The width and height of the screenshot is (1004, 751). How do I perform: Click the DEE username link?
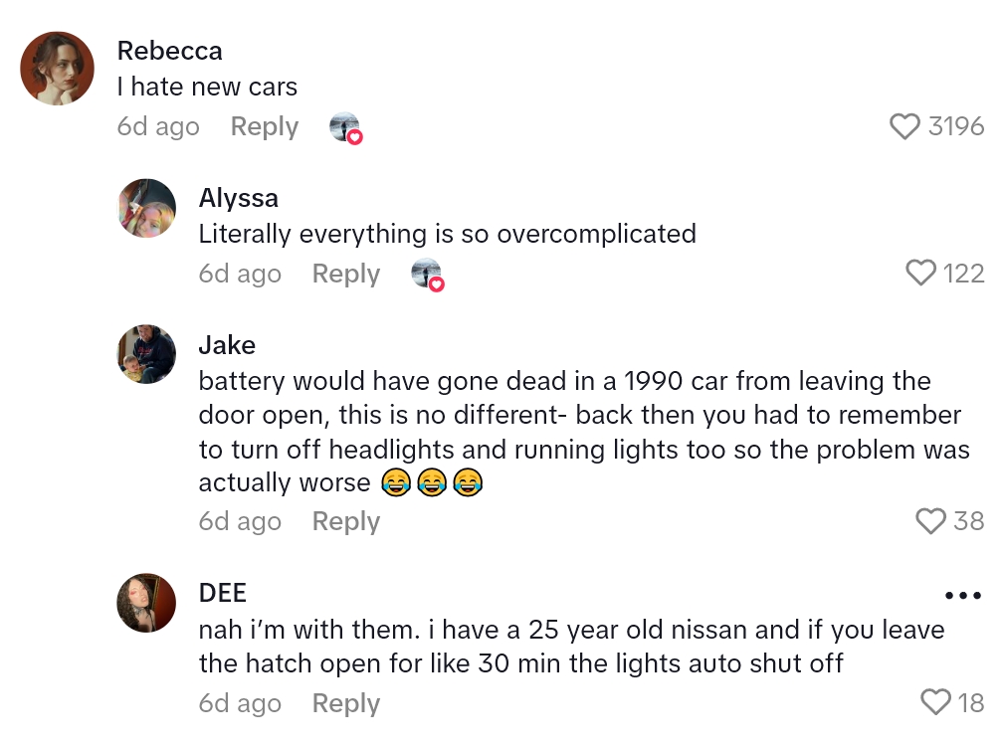coord(223,593)
